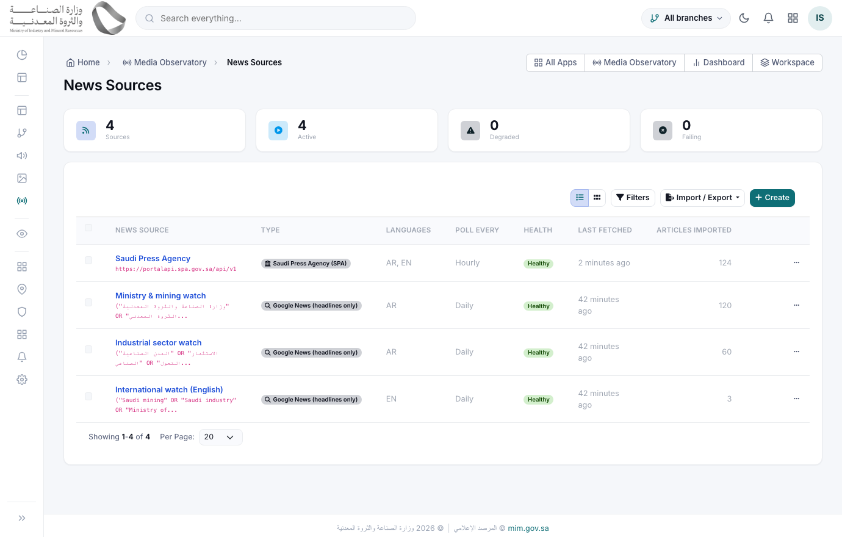Open the Import / Export dropdown

[x=702, y=198]
